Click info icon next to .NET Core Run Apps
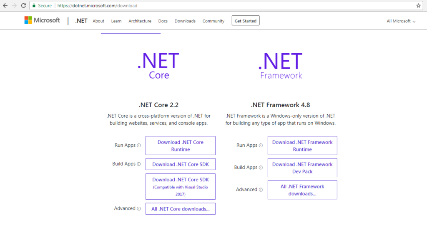 139,146
